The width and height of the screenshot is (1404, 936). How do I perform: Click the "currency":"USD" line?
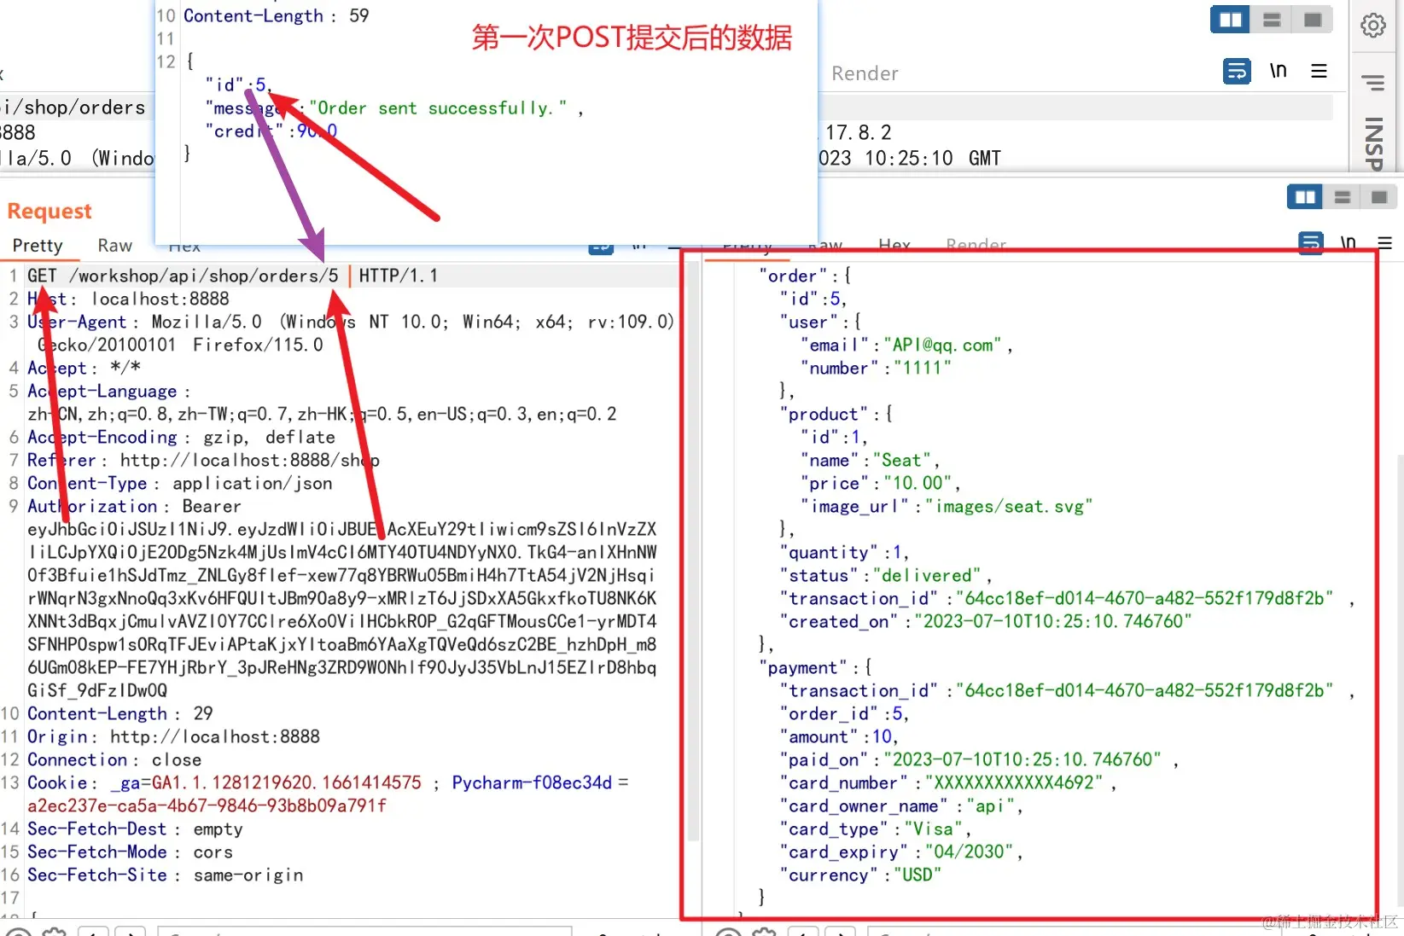pyautogui.click(x=860, y=875)
